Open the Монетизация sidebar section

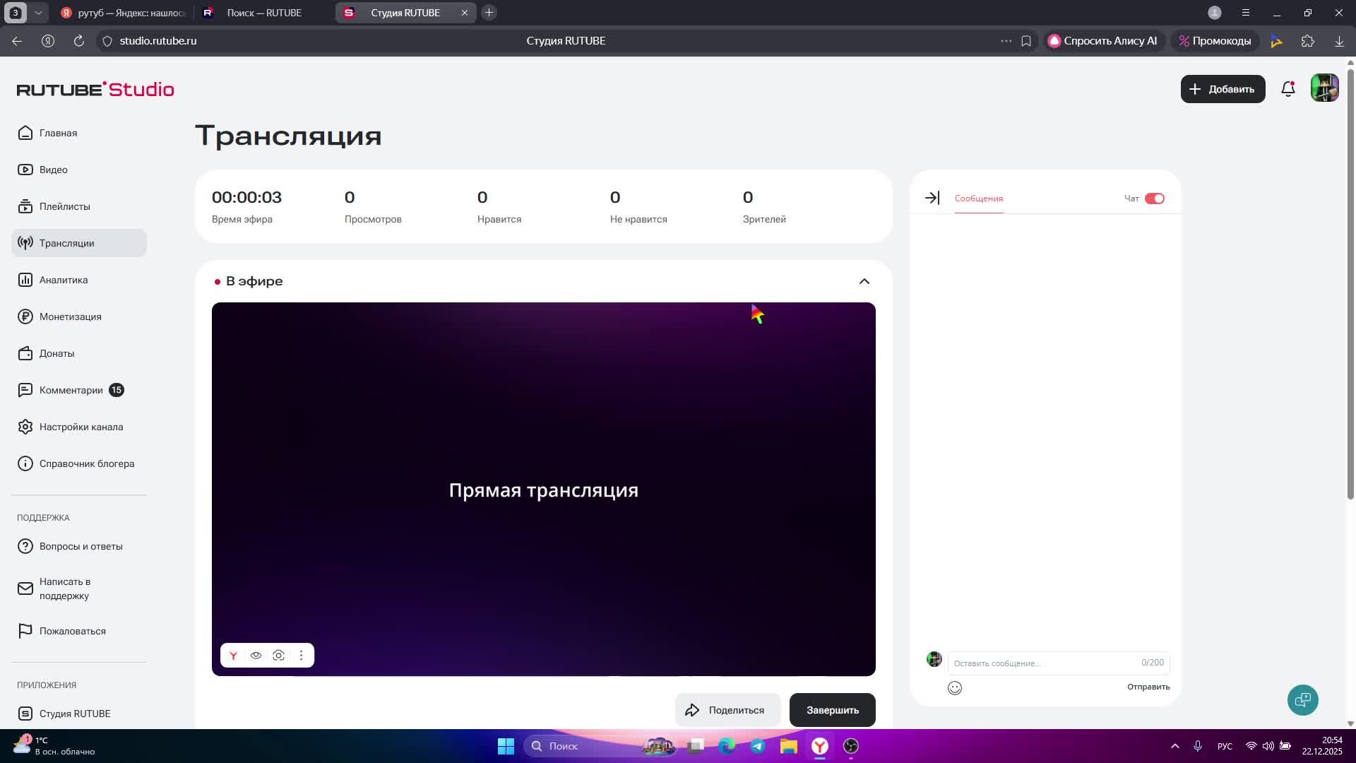[x=70, y=317]
